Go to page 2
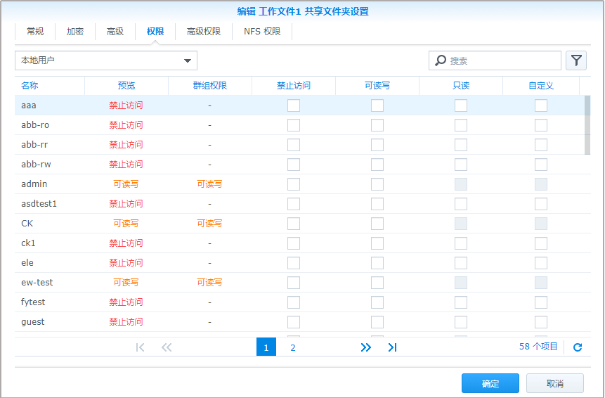 293,347
